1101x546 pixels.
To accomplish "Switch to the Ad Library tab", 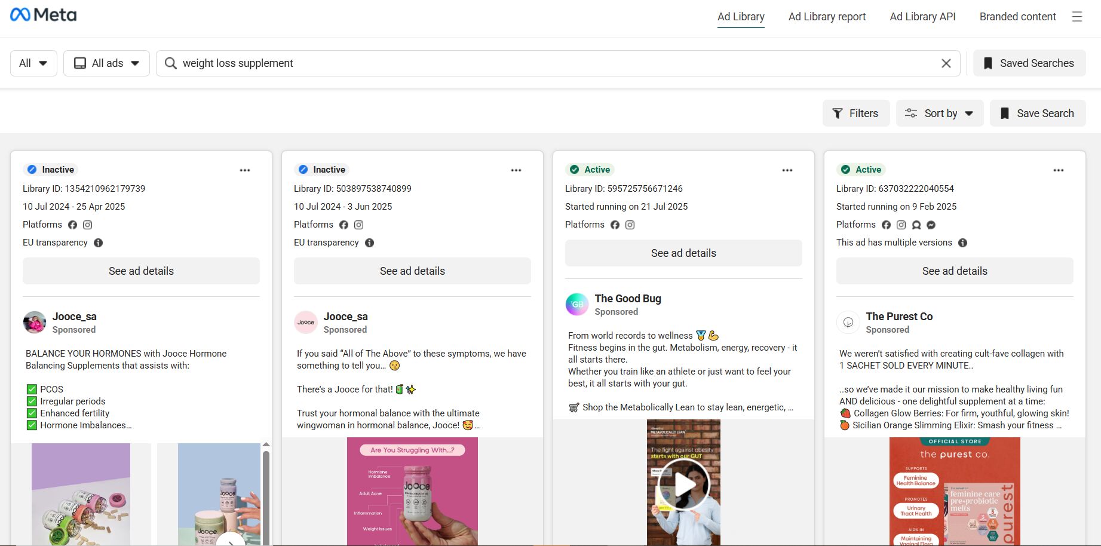I will coord(741,17).
